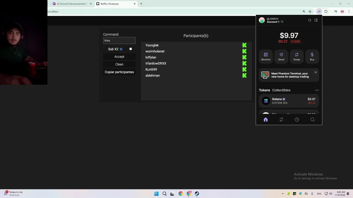Image resolution: width=353 pixels, height=198 pixels.
Task: Bookmark this page with star icon
Action: (x=310, y=12)
